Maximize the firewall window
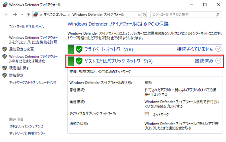The width and height of the screenshot is (226, 142). click(205, 5)
